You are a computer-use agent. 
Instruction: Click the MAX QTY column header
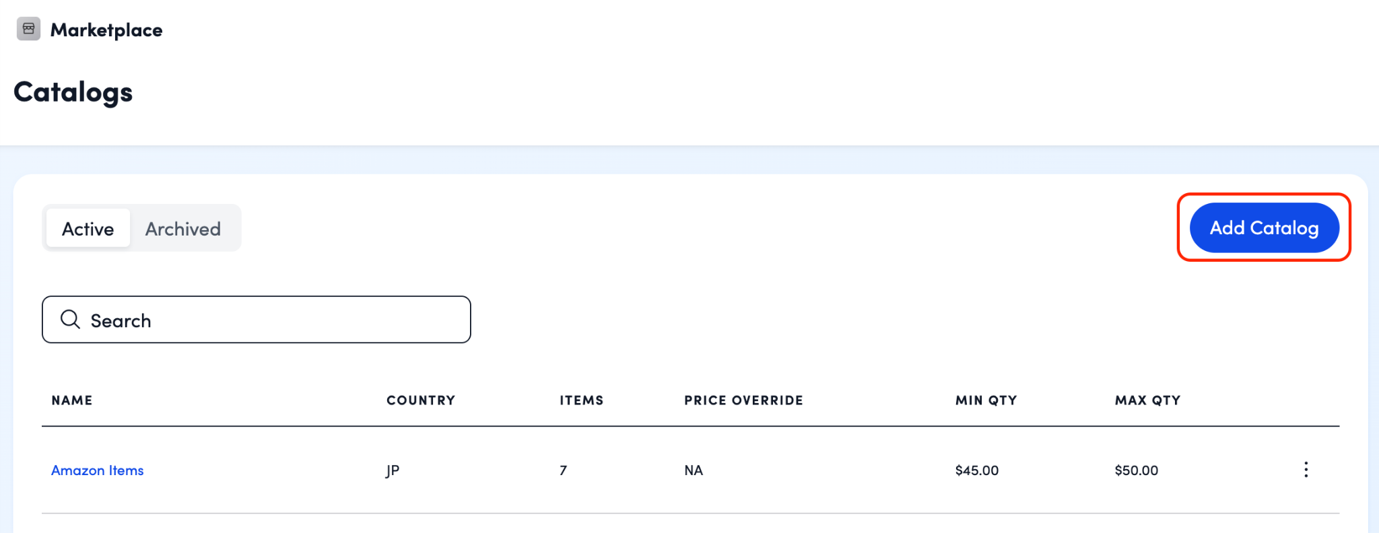click(x=1147, y=400)
